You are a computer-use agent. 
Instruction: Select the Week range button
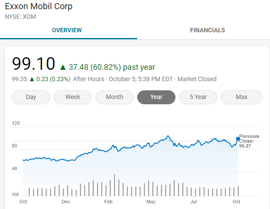pos(73,97)
